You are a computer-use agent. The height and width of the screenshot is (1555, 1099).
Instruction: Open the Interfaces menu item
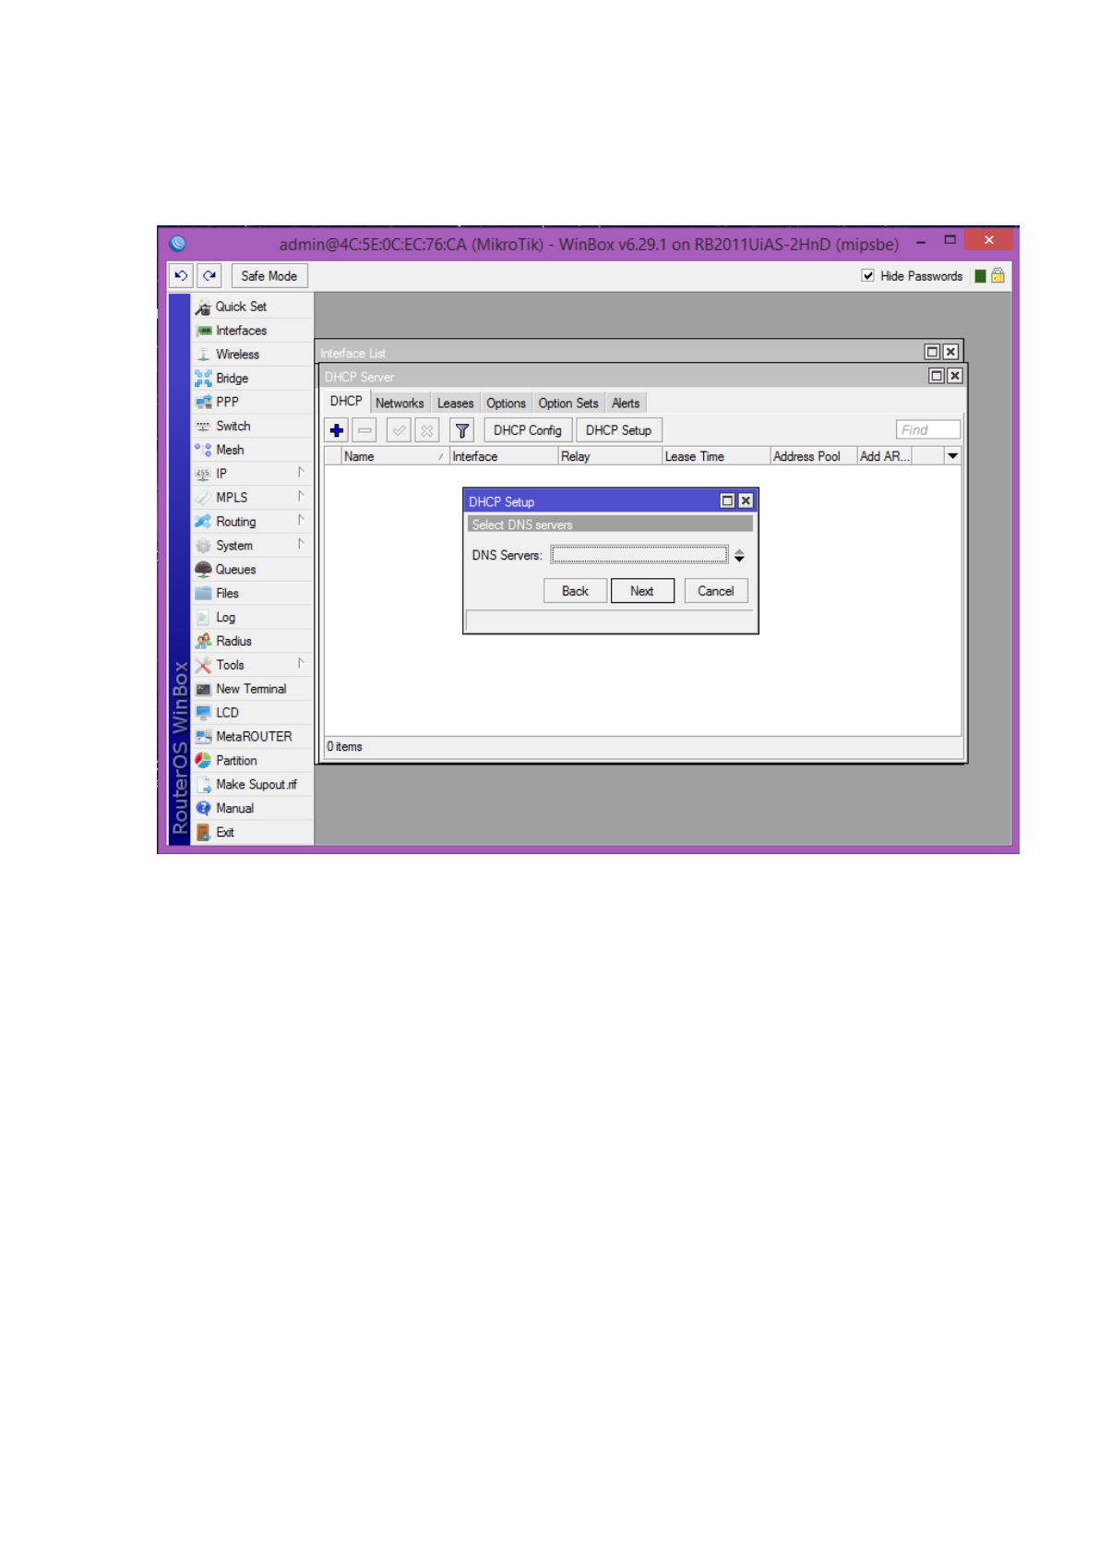point(252,331)
